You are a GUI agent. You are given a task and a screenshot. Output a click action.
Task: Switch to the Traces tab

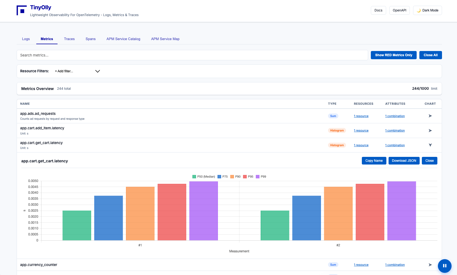(69, 39)
